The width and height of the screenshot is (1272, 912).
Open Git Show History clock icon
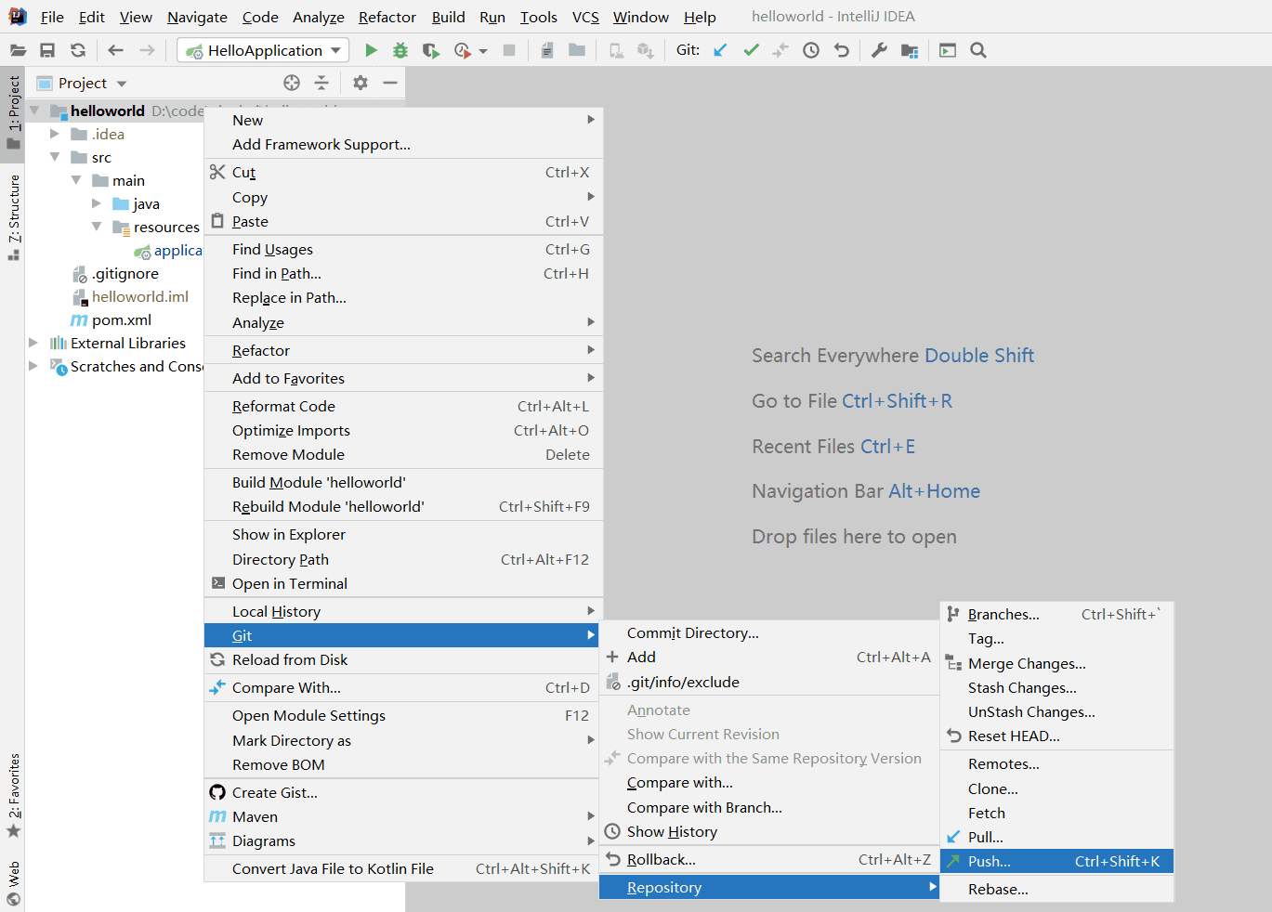(x=811, y=50)
